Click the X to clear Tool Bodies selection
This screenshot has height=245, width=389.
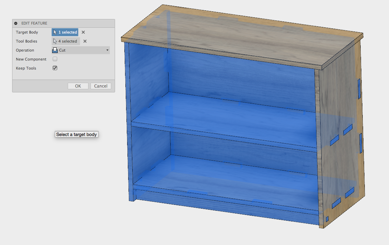point(84,41)
